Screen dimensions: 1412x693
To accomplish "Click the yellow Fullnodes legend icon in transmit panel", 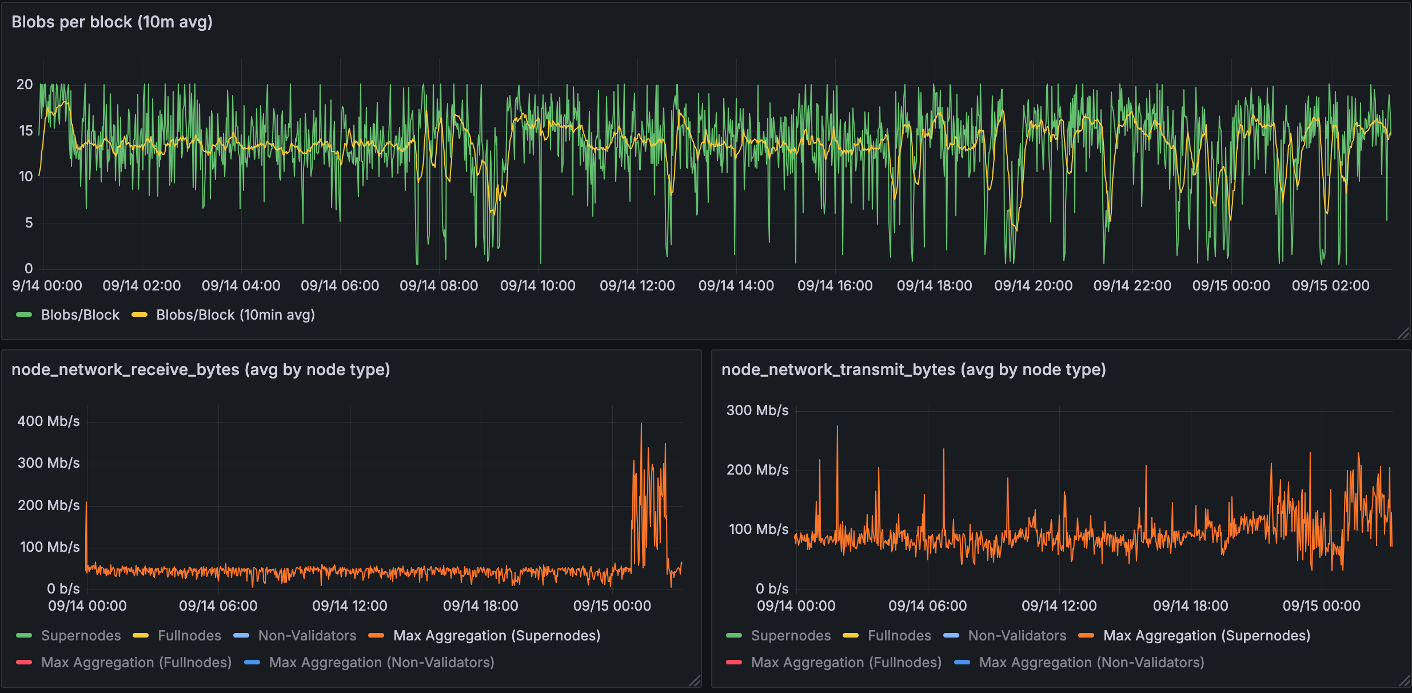I will pyautogui.click(x=852, y=635).
